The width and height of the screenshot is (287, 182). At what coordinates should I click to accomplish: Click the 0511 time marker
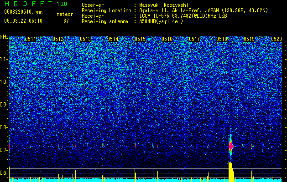[x=31, y=39]
